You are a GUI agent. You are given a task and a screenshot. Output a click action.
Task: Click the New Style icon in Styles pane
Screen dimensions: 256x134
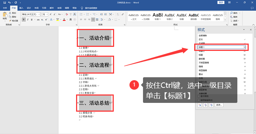point(200,105)
